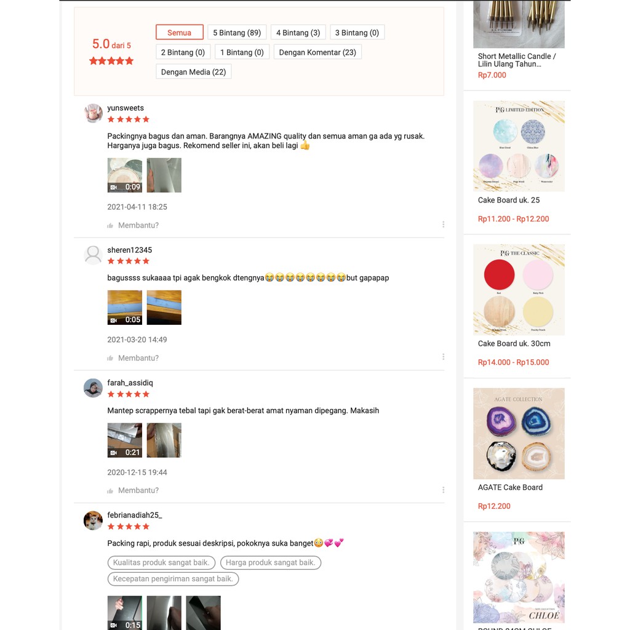Click thumbs-up icon under yunsweets review
630x630 pixels.
pos(110,225)
